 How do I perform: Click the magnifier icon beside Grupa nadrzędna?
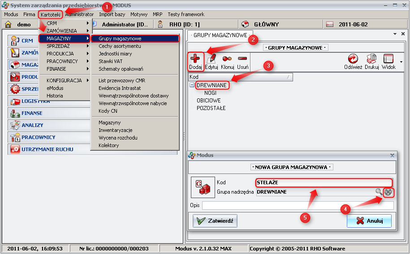pos(379,192)
